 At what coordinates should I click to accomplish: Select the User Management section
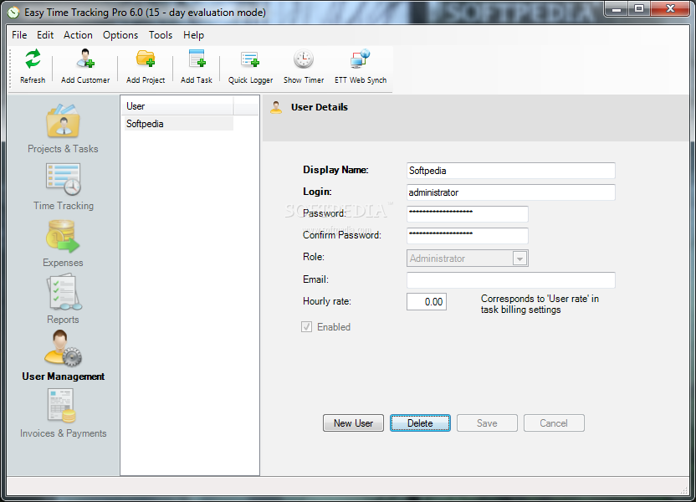(63, 357)
